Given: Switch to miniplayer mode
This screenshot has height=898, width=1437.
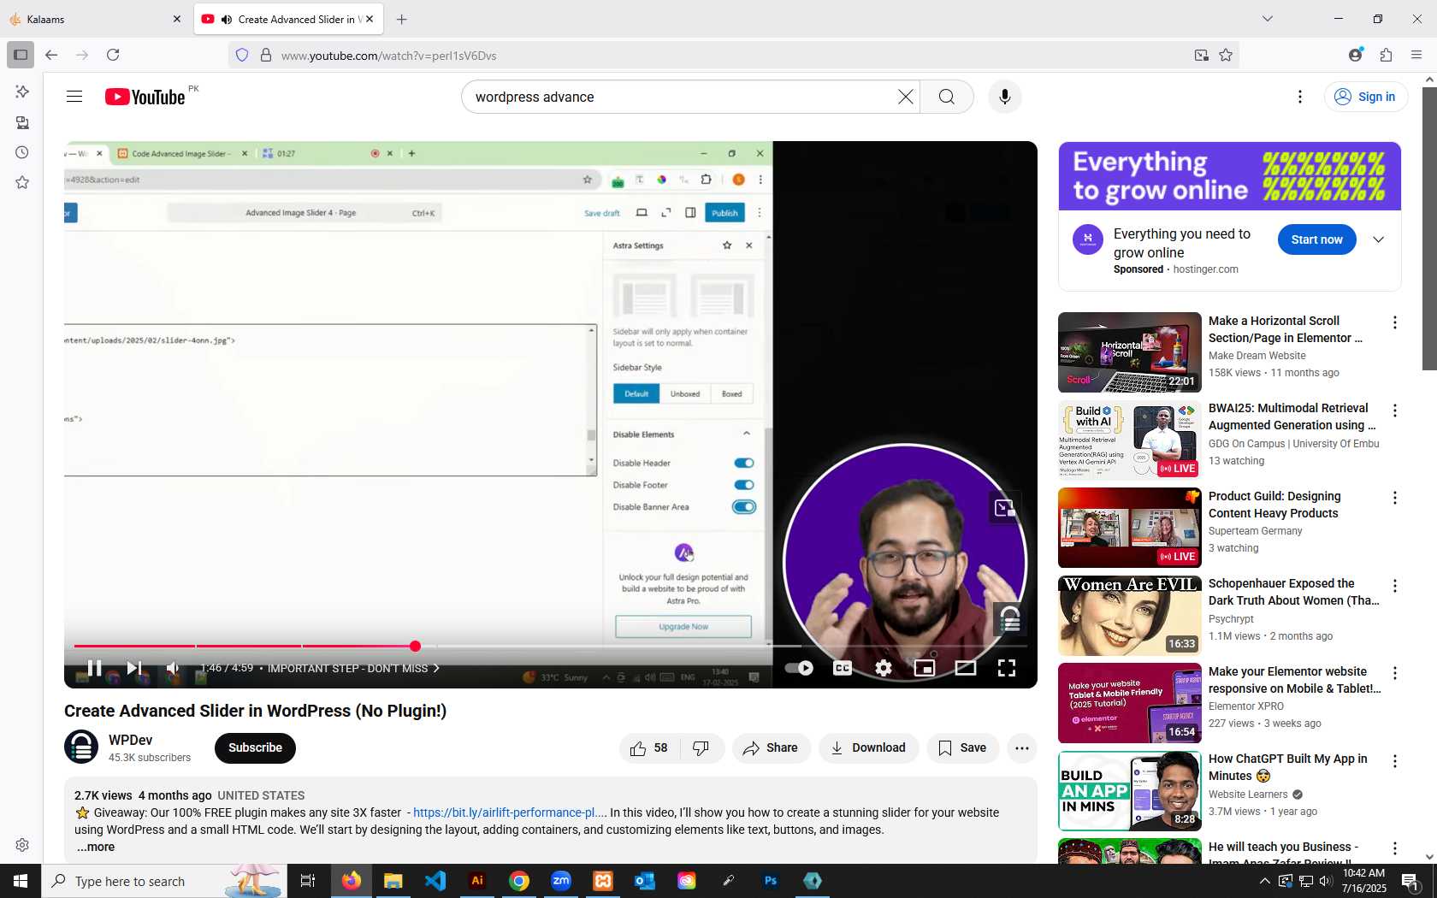Looking at the screenshot, I should pos(925,668).
